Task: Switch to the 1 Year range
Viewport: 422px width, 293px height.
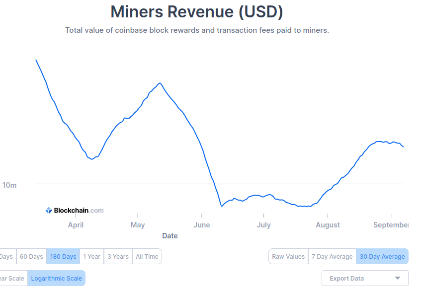Action: coord(92,256)
